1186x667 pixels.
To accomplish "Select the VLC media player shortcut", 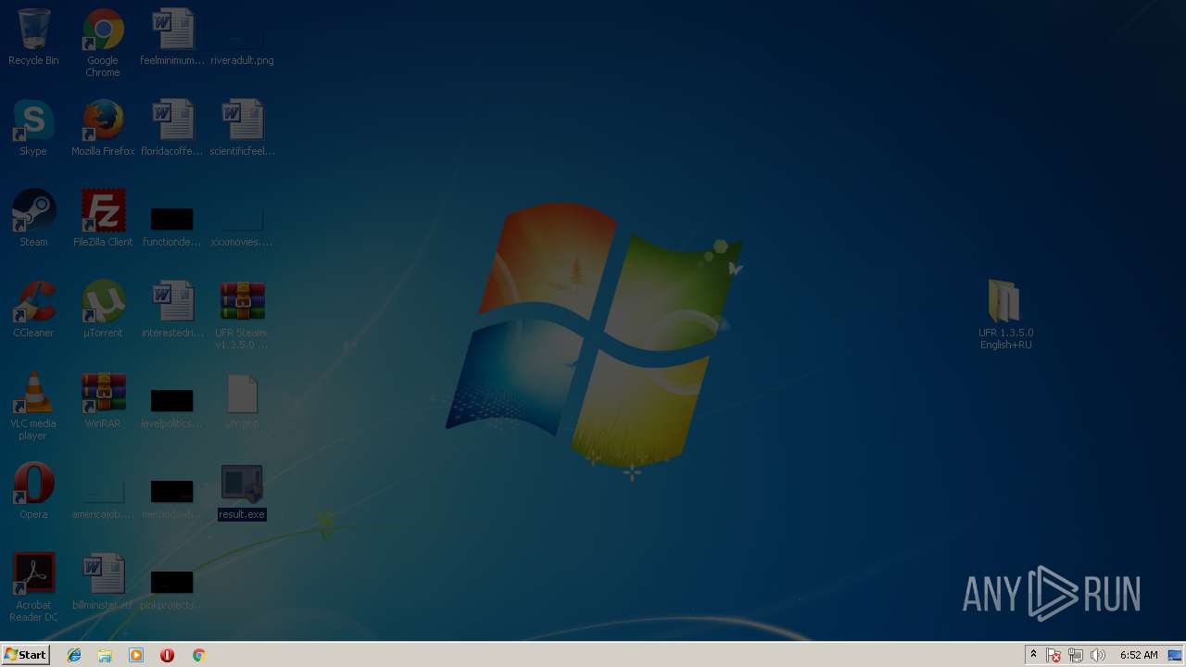I will (33, 406).
